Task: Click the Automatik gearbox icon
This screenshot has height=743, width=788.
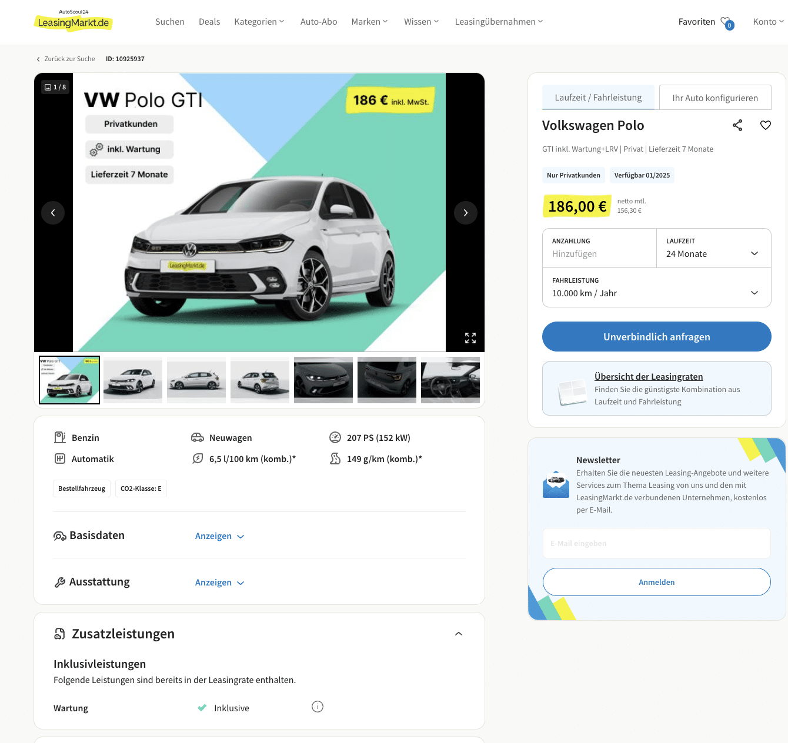Action: tap(60, 458)
